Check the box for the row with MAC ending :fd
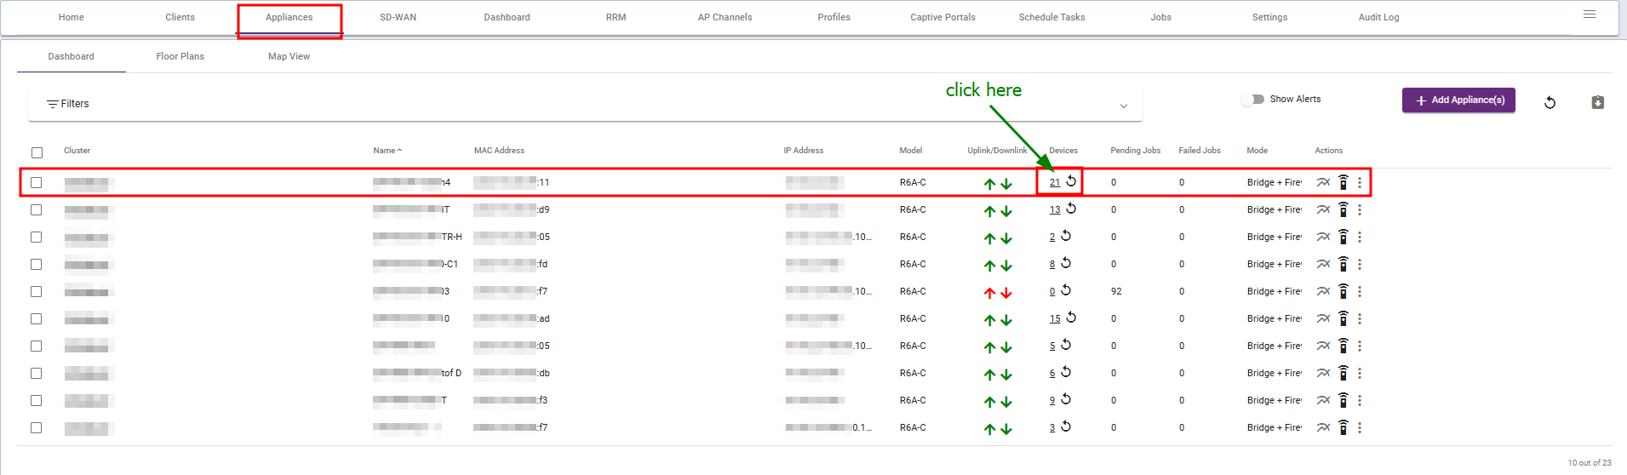The image size is (1627, 475). 37,264
